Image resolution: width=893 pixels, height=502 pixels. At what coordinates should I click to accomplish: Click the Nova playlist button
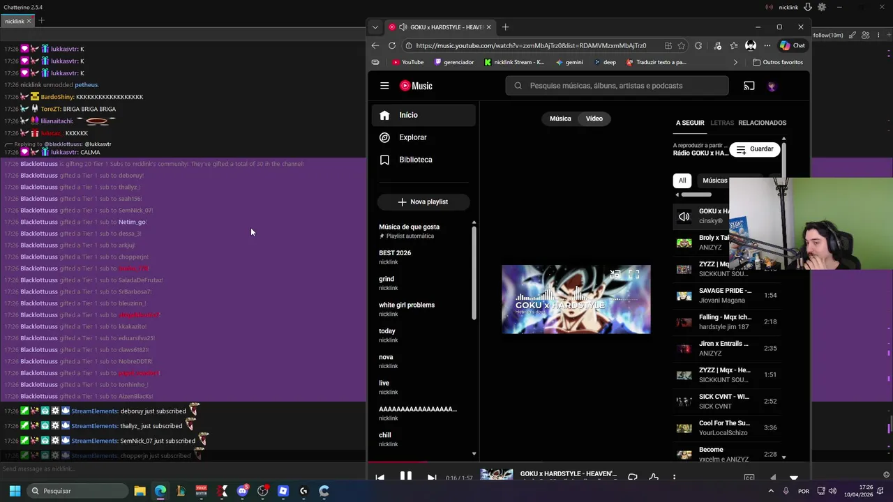(423, 201)
